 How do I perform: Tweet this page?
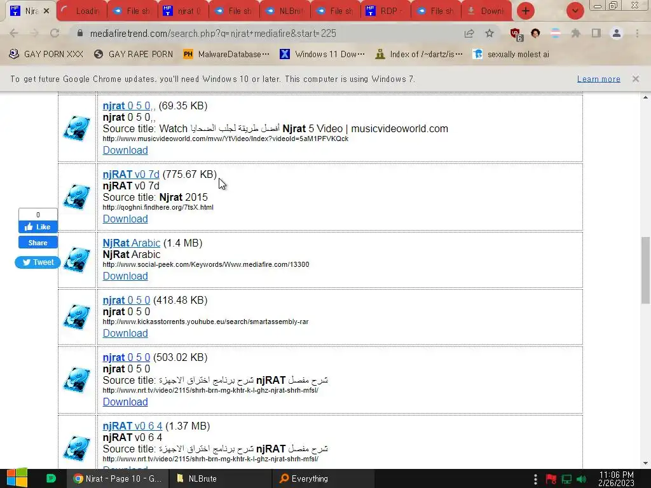point(38,262)
